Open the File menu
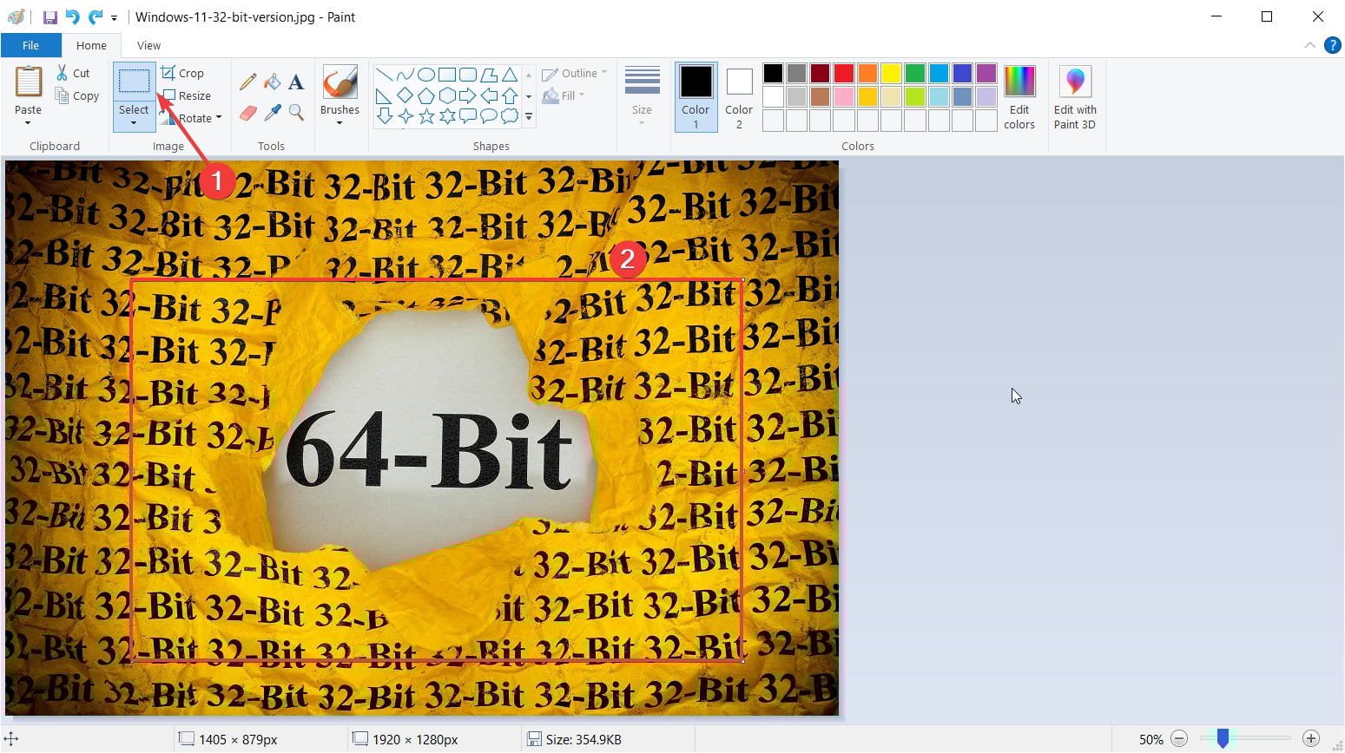 pos(30,45)
